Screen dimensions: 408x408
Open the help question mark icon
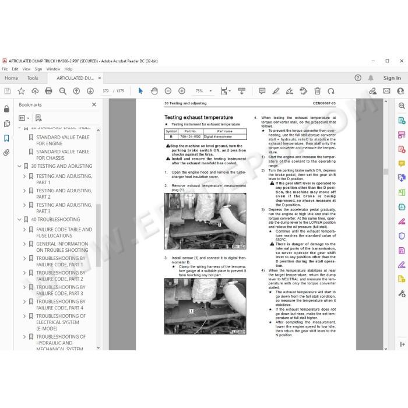(358, 78)
